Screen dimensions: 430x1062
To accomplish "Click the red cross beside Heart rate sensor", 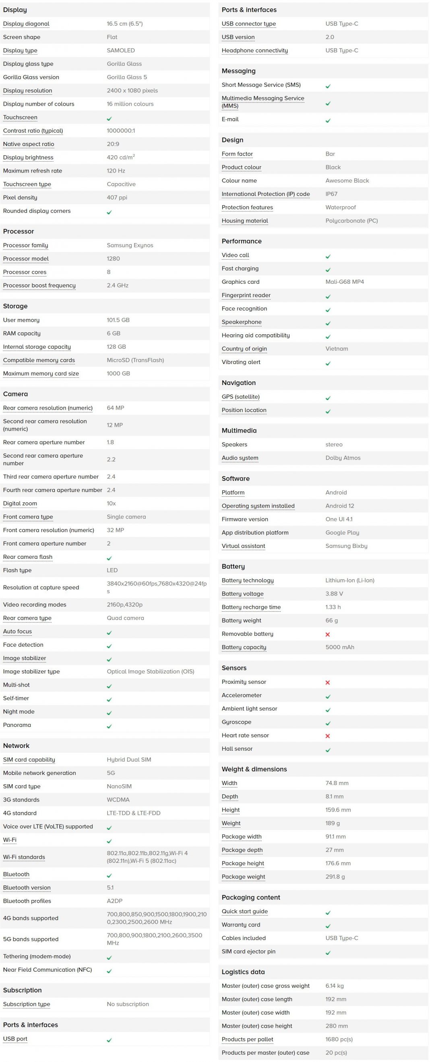I will click(x=327, y=736).
